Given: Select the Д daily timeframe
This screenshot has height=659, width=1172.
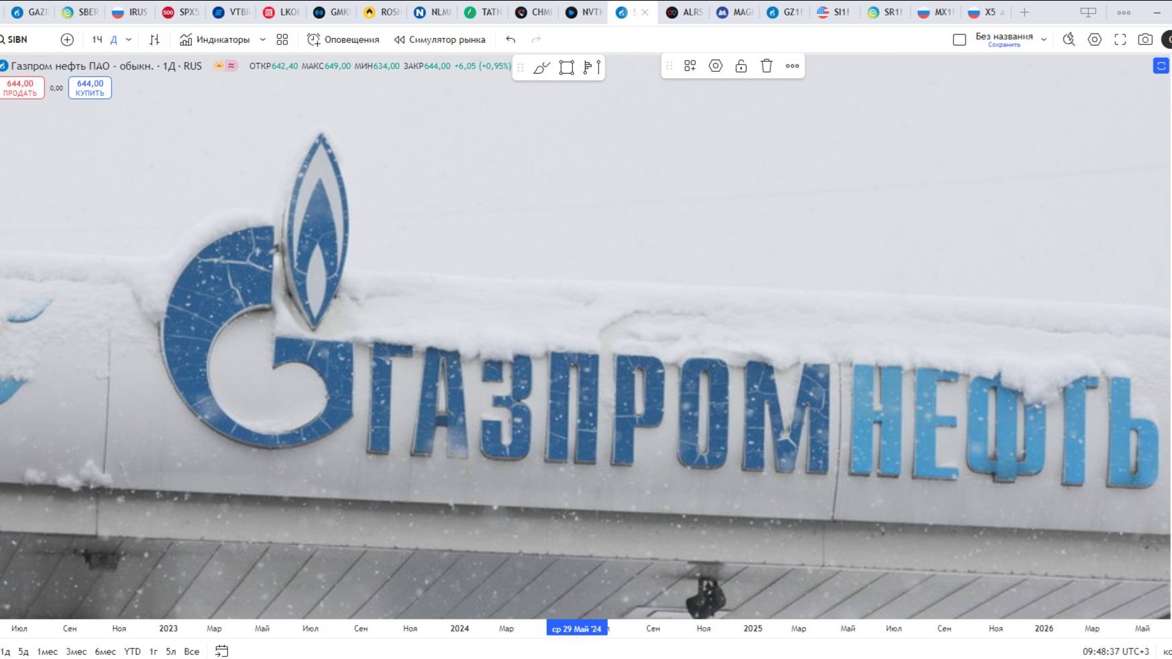Looking at the screenshot, I should click(114, 40).
